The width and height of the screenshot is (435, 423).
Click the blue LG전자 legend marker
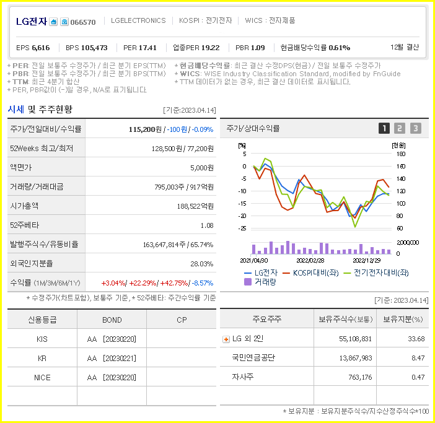(247, 273)
